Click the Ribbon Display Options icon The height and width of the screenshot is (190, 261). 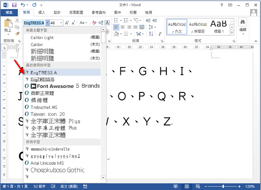pos(230,5)
